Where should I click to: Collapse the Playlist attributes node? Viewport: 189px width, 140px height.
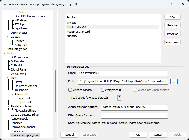(x=8, y=106)
